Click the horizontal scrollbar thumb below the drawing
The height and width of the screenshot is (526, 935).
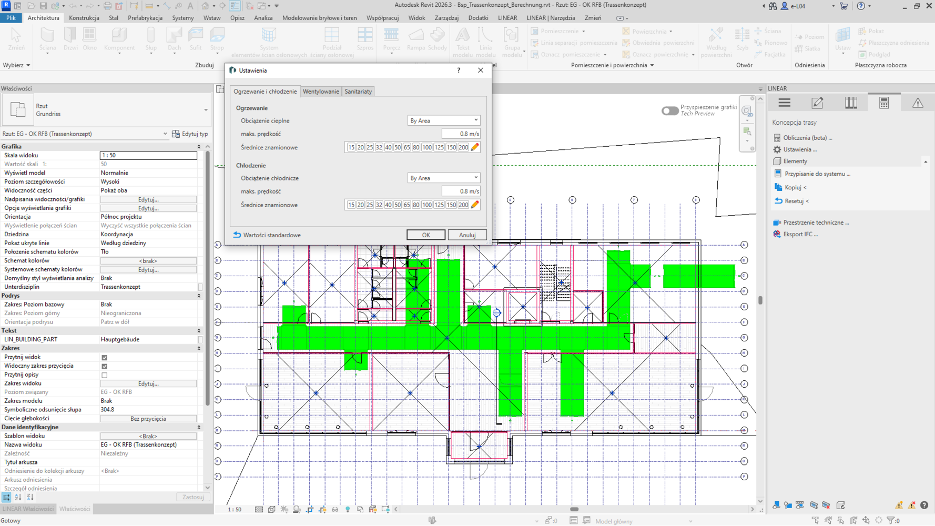[574, 509]
